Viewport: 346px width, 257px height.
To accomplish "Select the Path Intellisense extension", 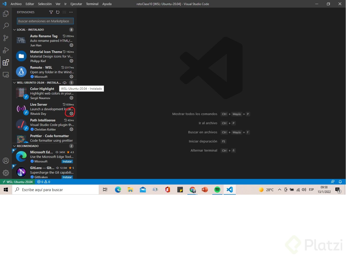I will [x=44, y=125].
